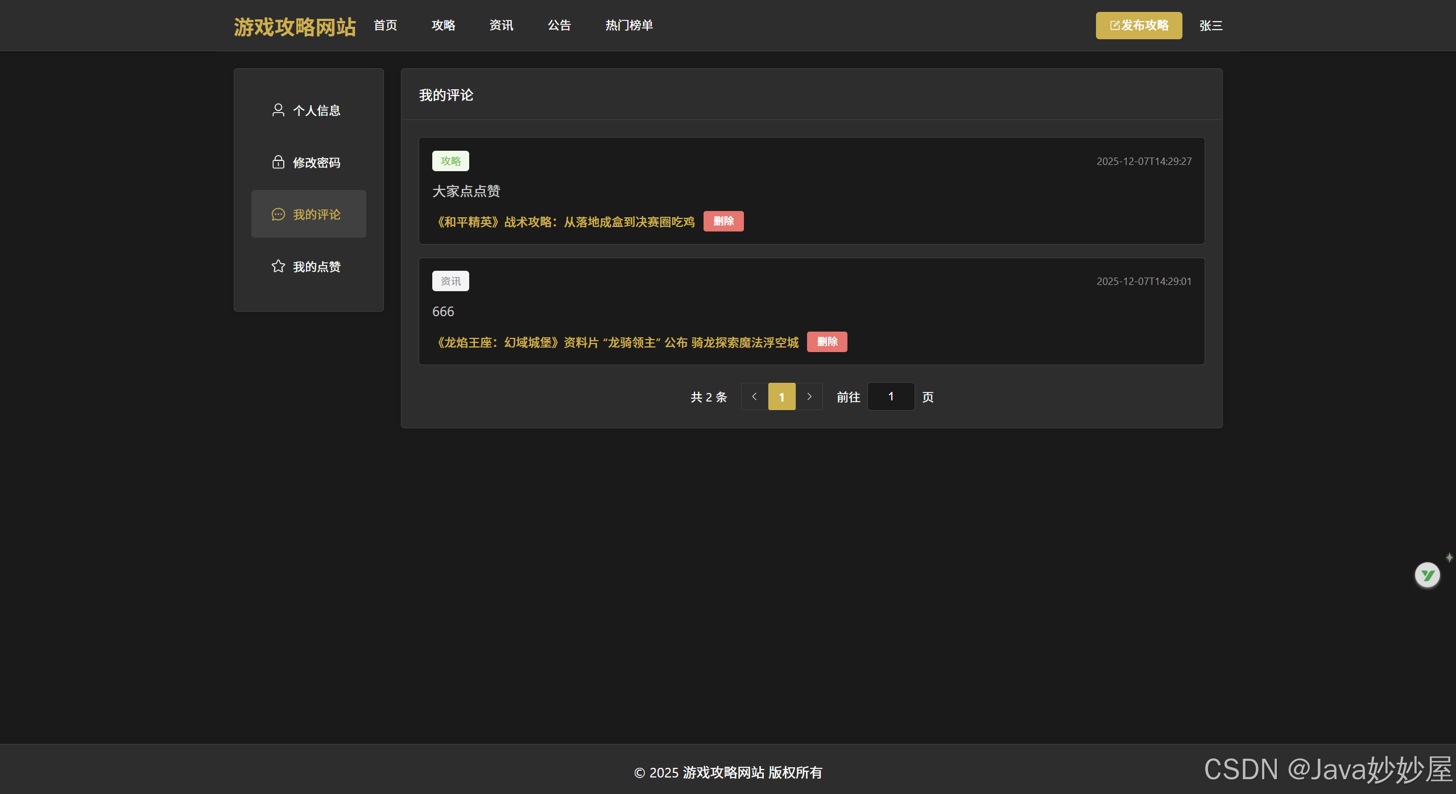Click the lock icon beside 修改密码
The width and height of the screenshot is (1456, 794).
(278, 162)
